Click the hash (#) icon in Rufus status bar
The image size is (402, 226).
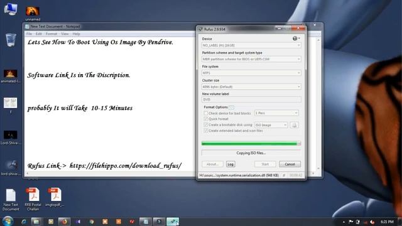284,176
